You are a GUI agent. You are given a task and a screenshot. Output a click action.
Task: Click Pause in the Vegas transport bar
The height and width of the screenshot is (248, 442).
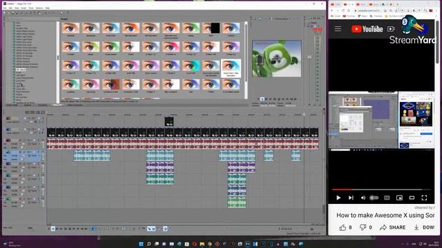tap(66, 229)
